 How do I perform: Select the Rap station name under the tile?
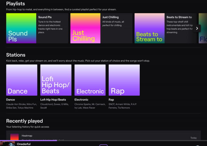(x=111, y=100)
